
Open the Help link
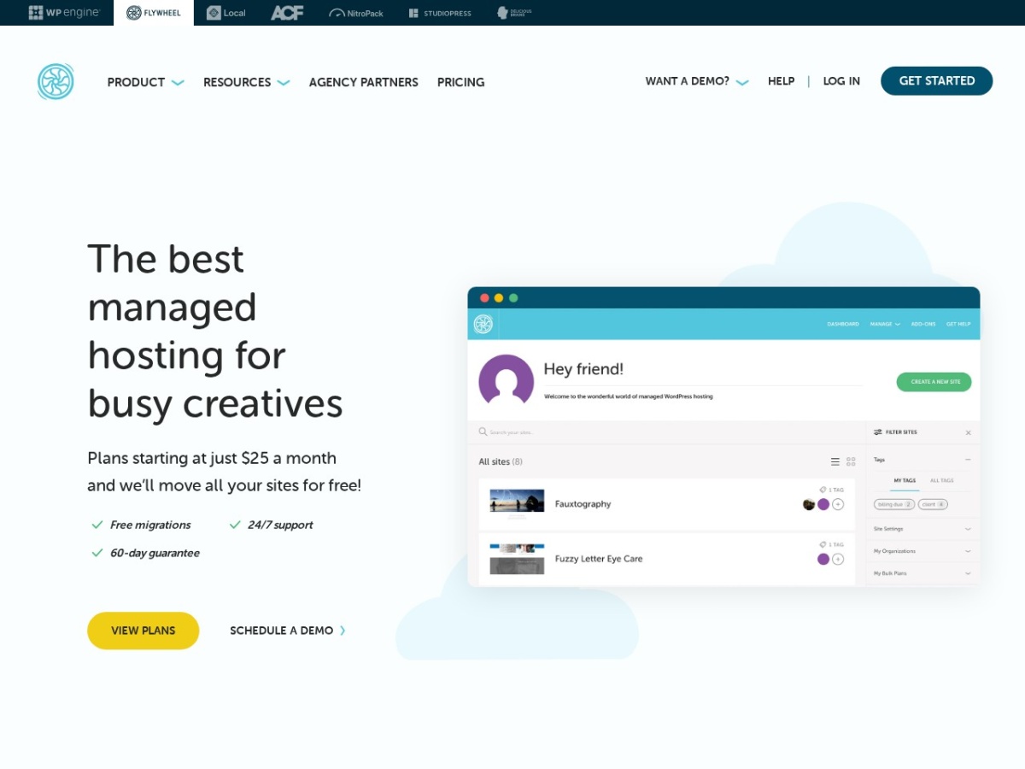pyautogui.click(x=782, y=81)
